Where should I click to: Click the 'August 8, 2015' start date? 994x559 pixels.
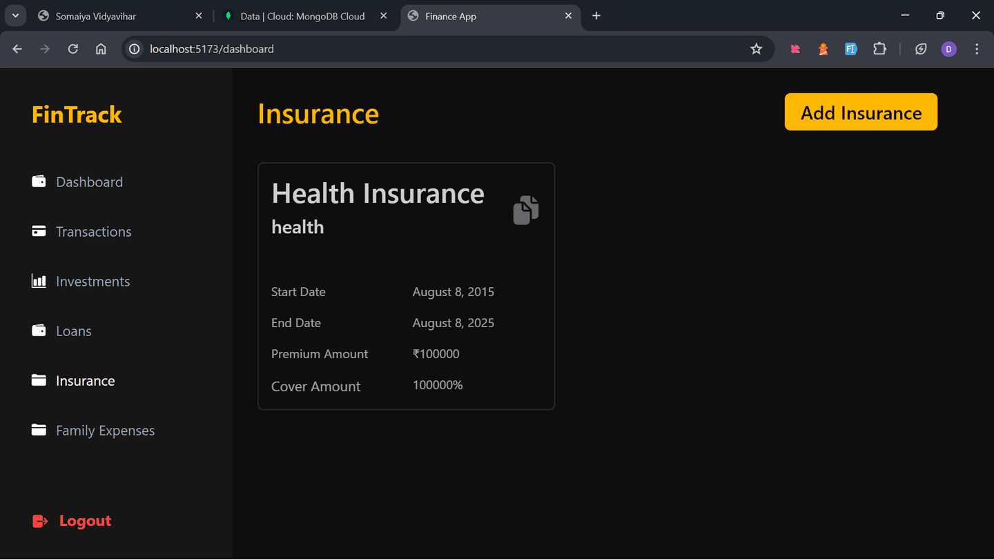click(x=454, y=292)
